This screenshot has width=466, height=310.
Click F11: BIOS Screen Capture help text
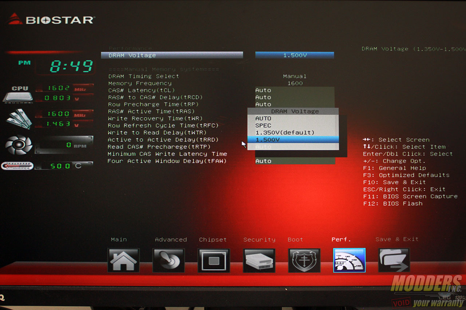[410, 196]
